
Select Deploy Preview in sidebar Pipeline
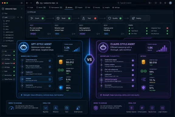pyautogui.click(x=9, y=79)
